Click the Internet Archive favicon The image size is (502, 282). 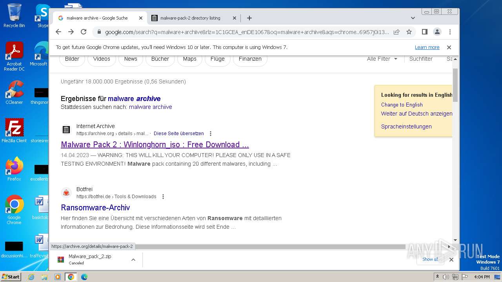click(x=66, y=130)
